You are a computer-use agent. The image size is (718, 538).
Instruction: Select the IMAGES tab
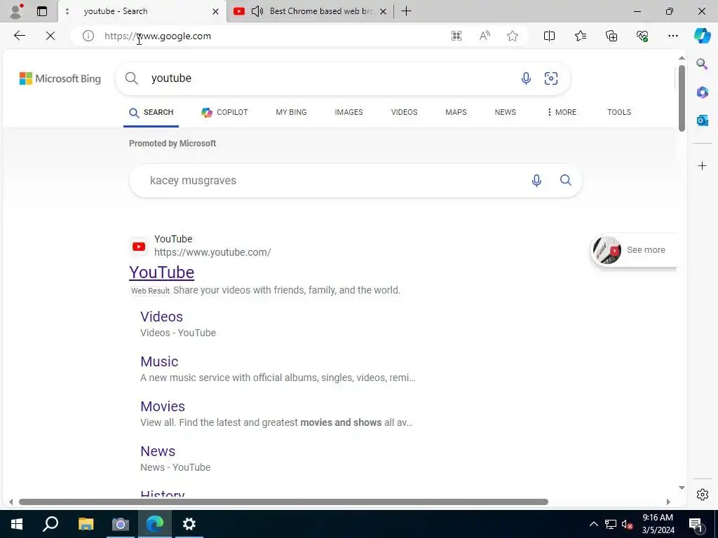[x=348, y=112]
